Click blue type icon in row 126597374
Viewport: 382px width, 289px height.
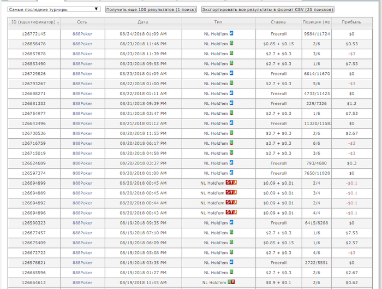click(x=231, y=173)
